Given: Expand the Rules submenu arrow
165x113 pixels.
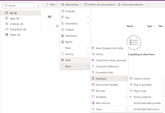Looking at the screenshot, I should [x=88, y=48].
